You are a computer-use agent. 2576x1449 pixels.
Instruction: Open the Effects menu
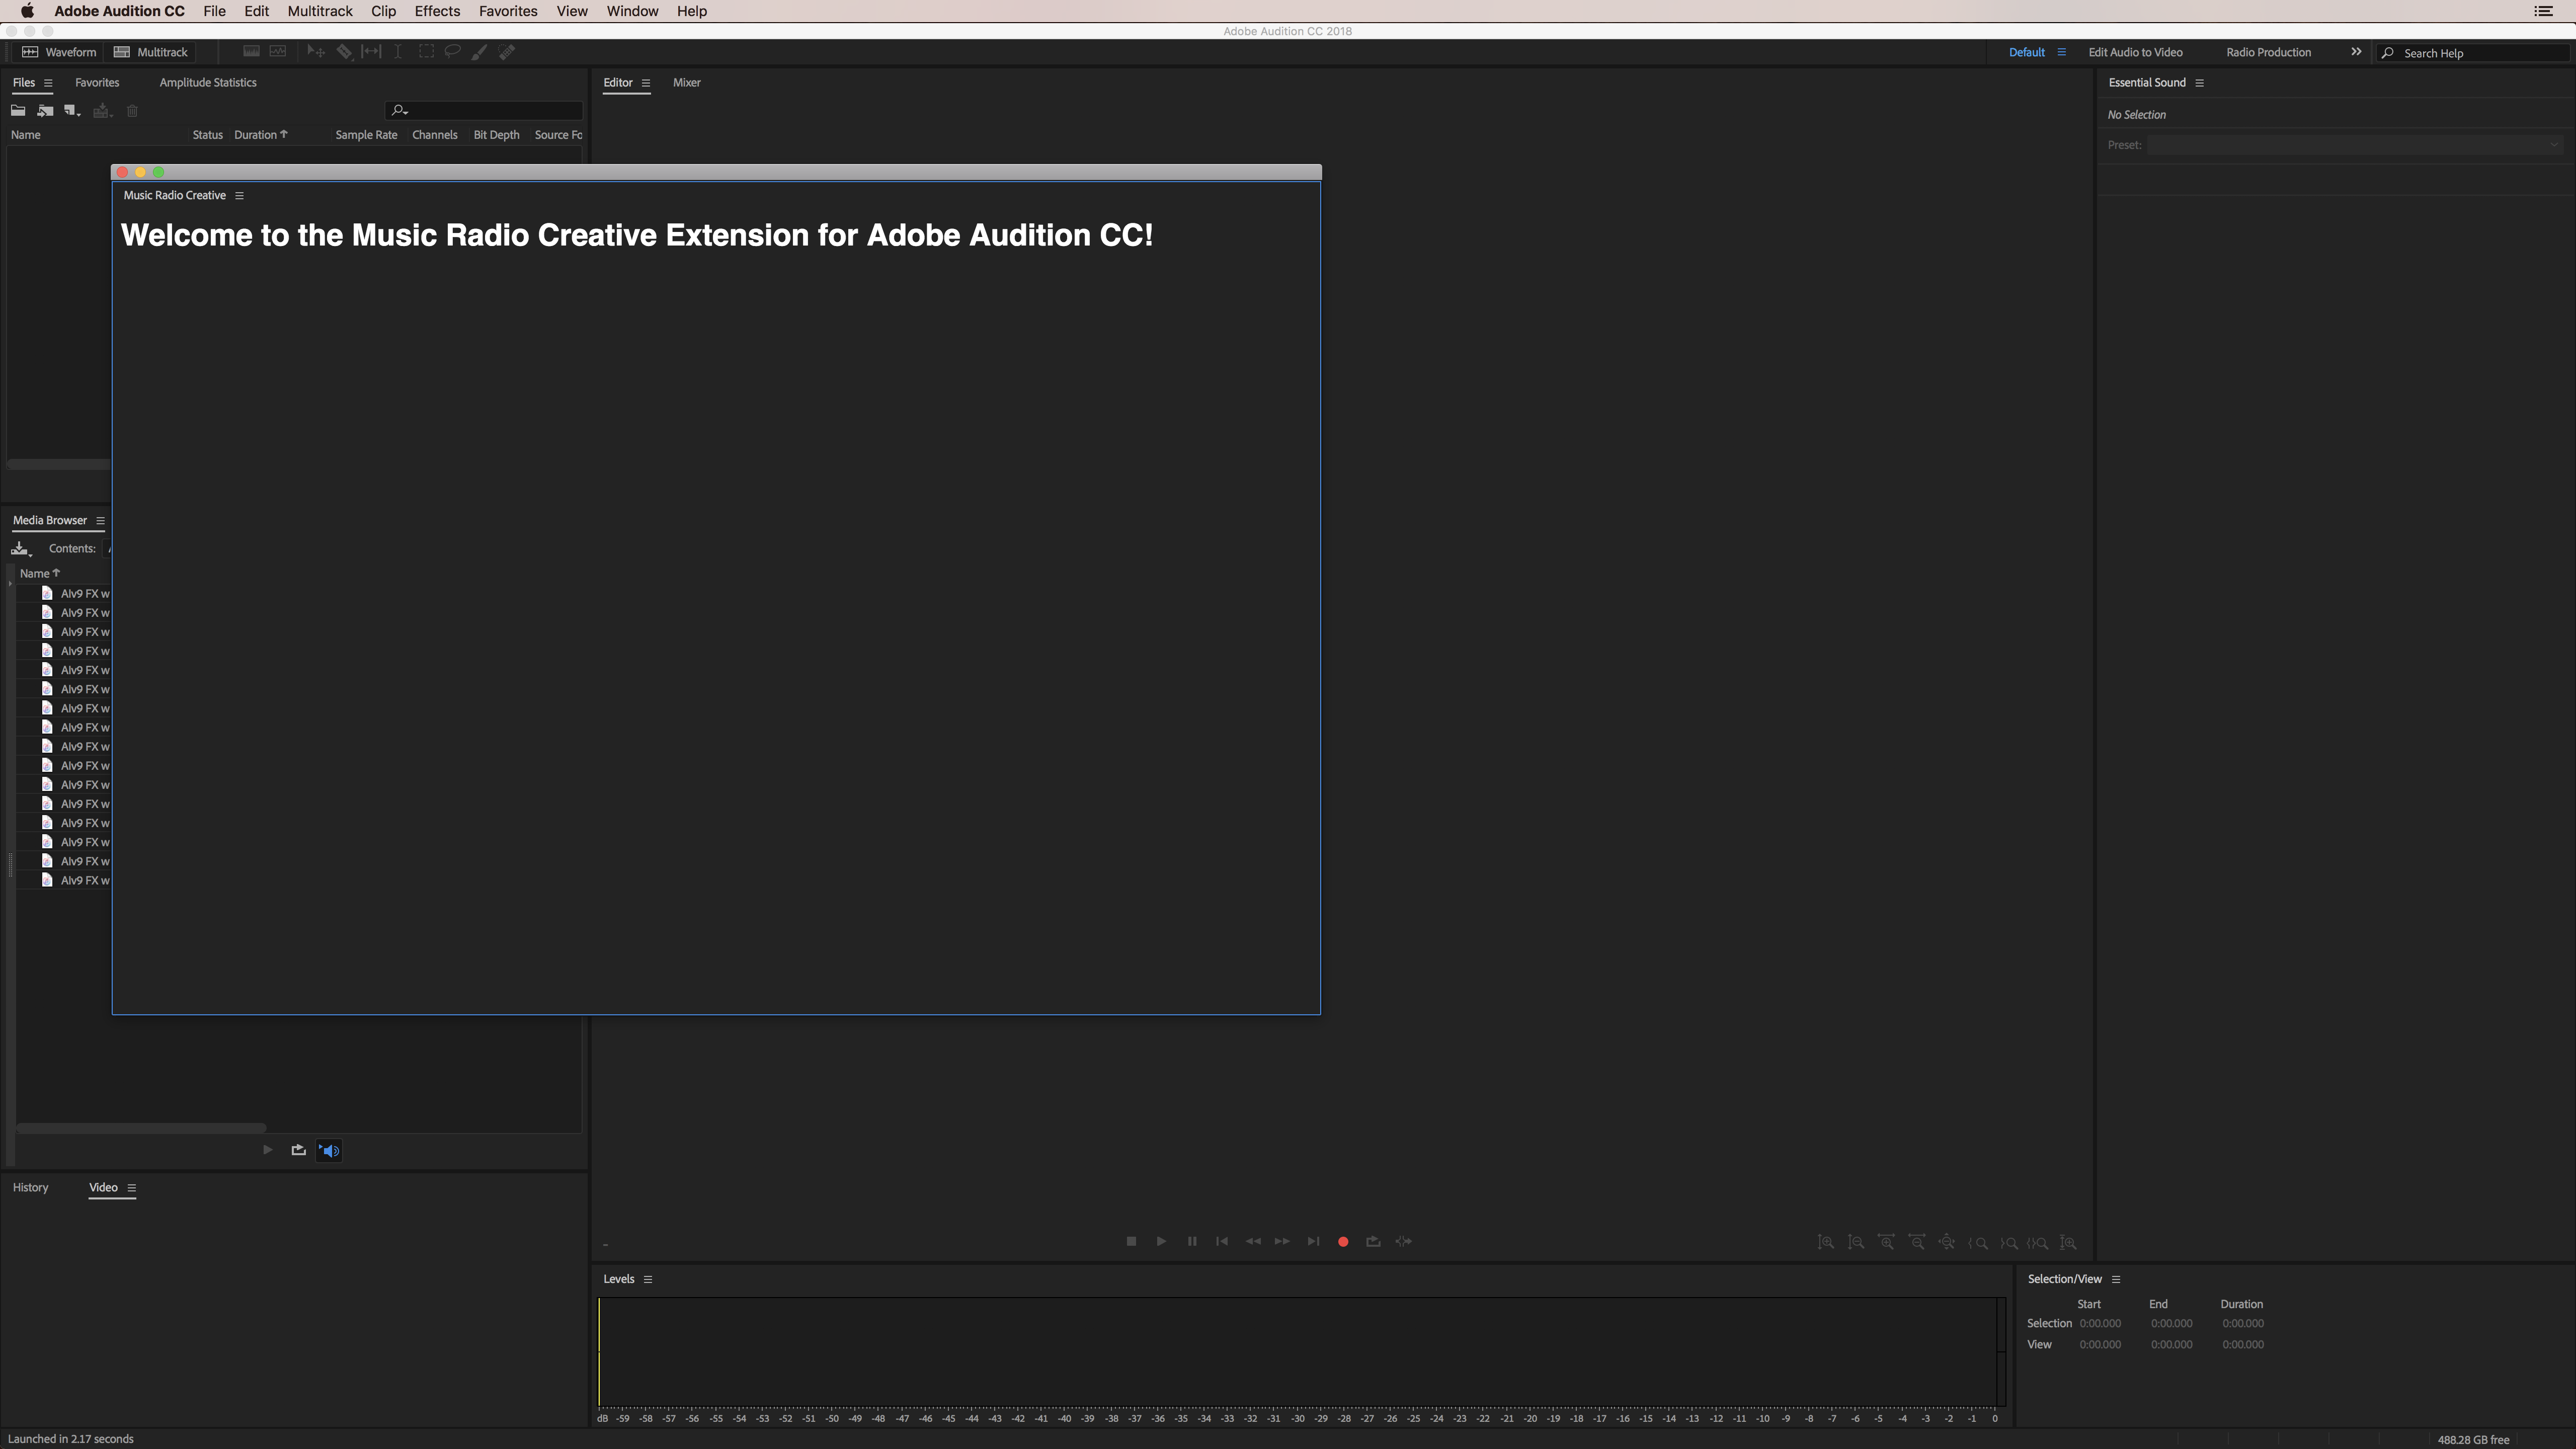(437, 11)
